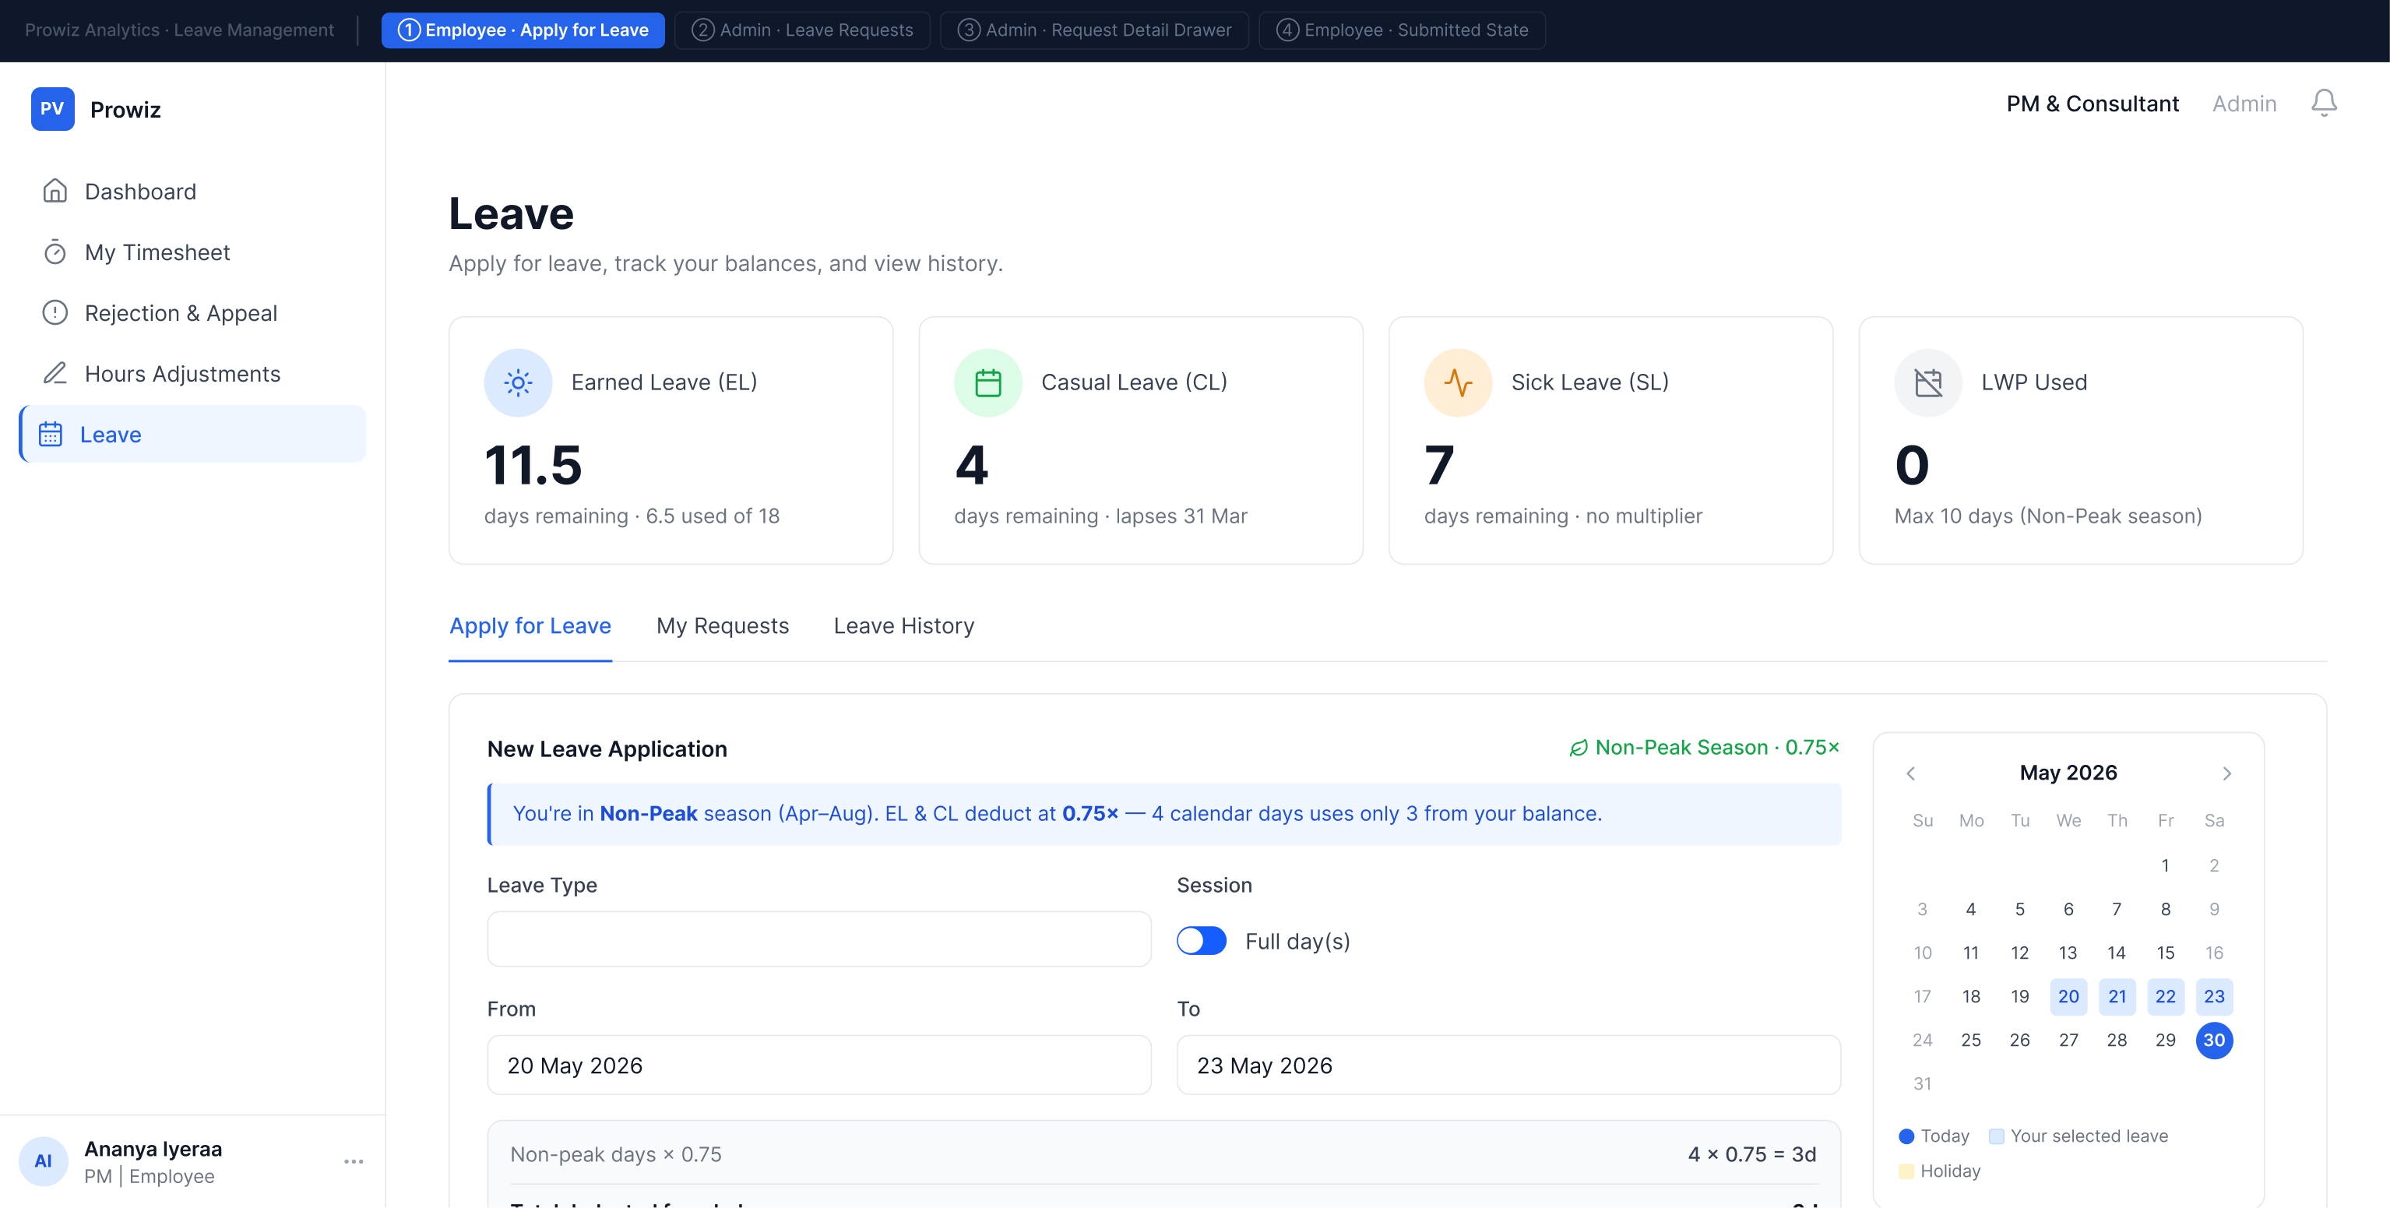
Task: Click the Prowiz PV logo badge
Action: click(x=52, y=108)
